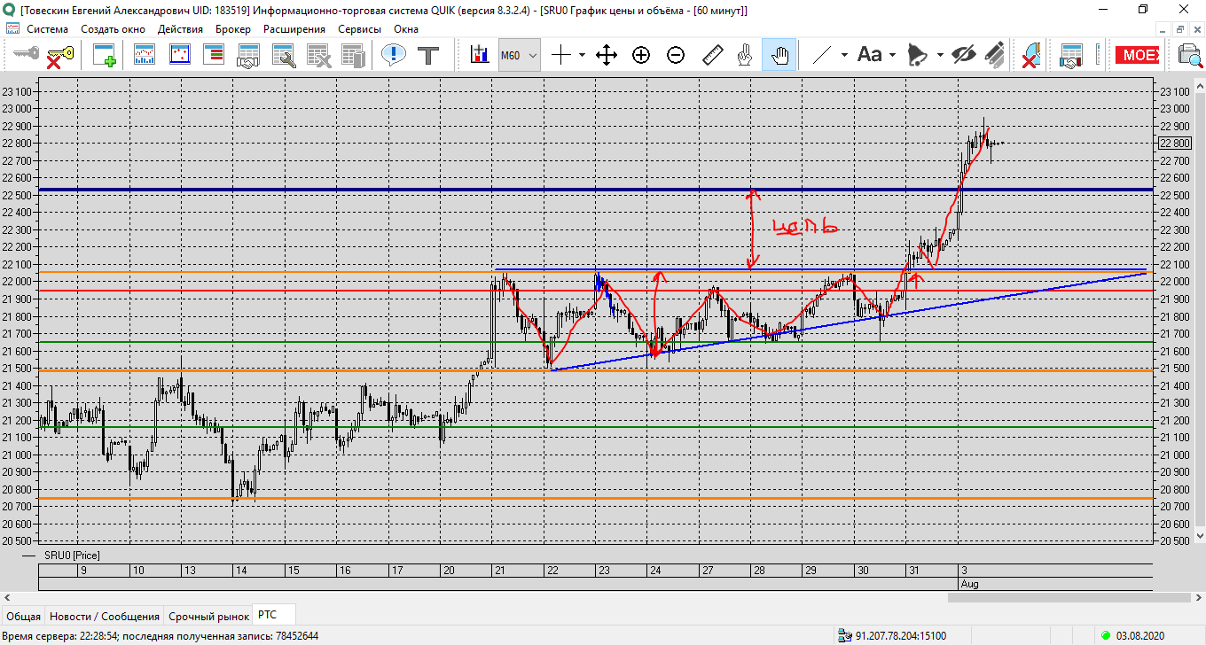
Task: Click the green connection status indicator
Action: pos(1105,635)
